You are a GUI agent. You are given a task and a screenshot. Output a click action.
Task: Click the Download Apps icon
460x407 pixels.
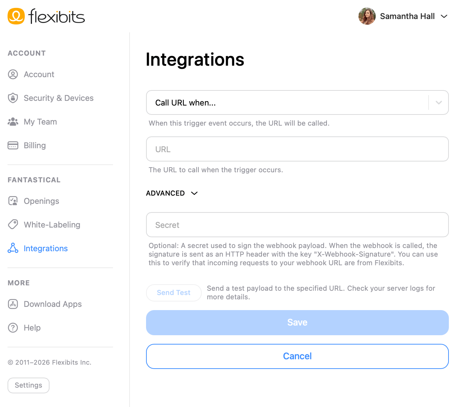click(x=13, y=304)
